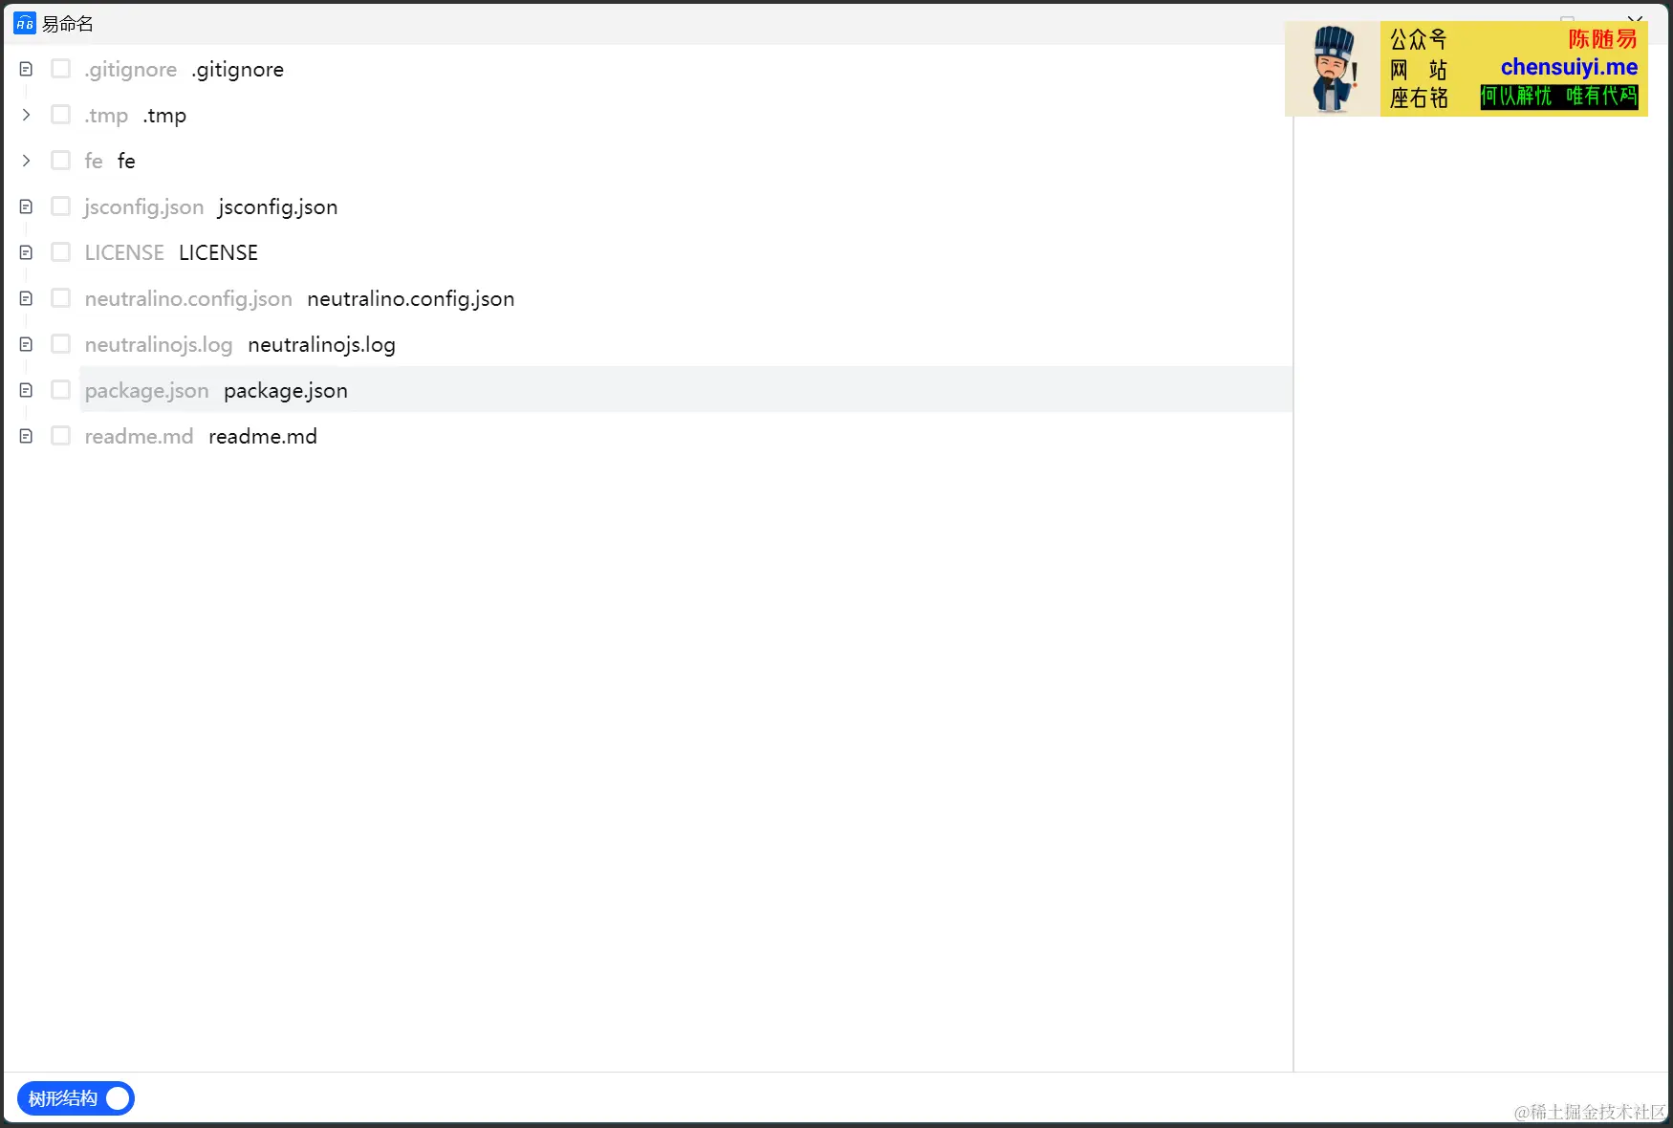The image size is (1673, 1128).
Task: Click the gray .gitignore original name
Action: click(x=131, y=70)
